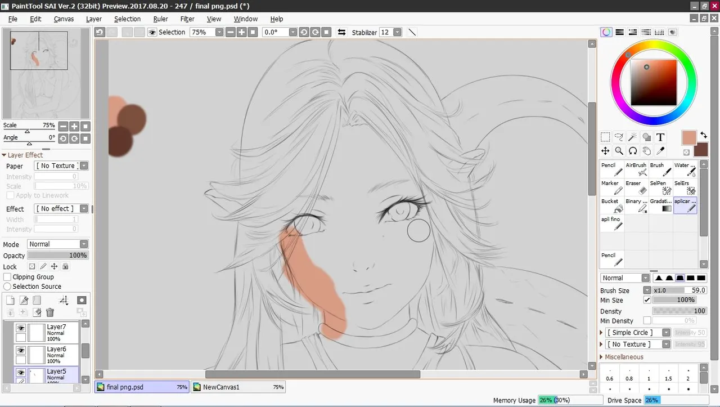Image resolution: width=720 pixels, height=407 pixels.
Task: Choose the Zoom magnifier tool
Action: (619, 151)
